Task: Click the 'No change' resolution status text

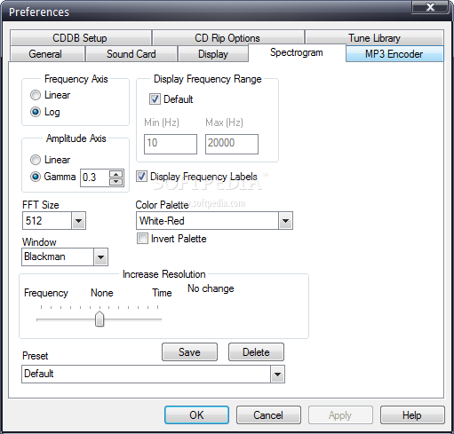Action: pos(211,288)
